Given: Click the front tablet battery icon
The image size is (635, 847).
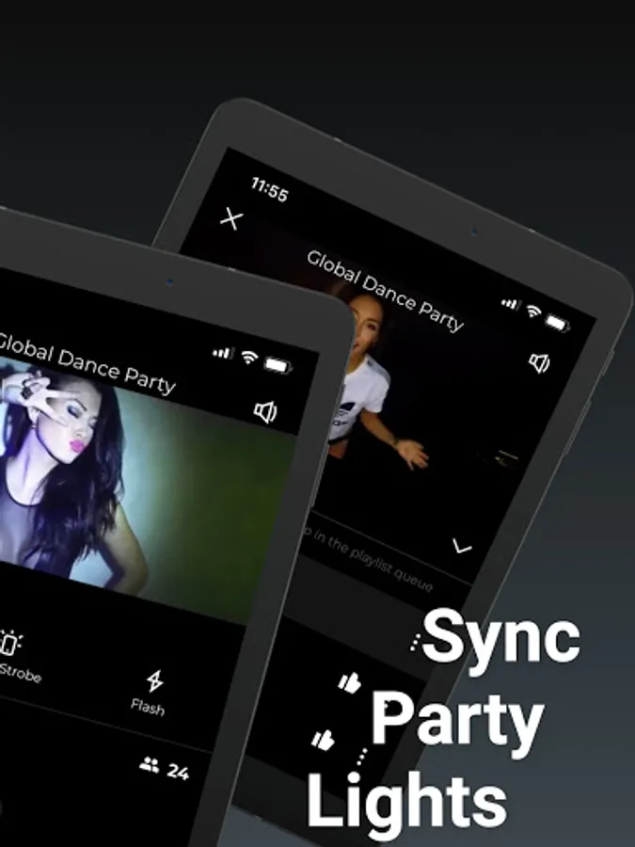Looking at the screenshot, I should (x=278, y=366).
